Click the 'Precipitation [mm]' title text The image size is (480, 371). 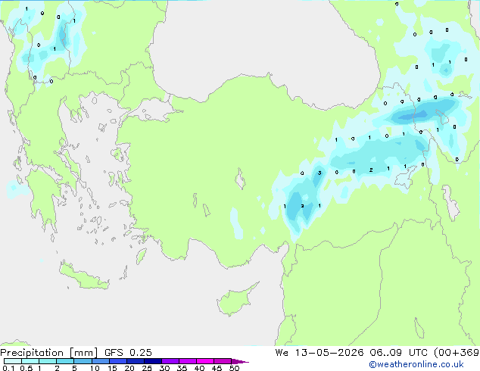[x=49, y=353]
